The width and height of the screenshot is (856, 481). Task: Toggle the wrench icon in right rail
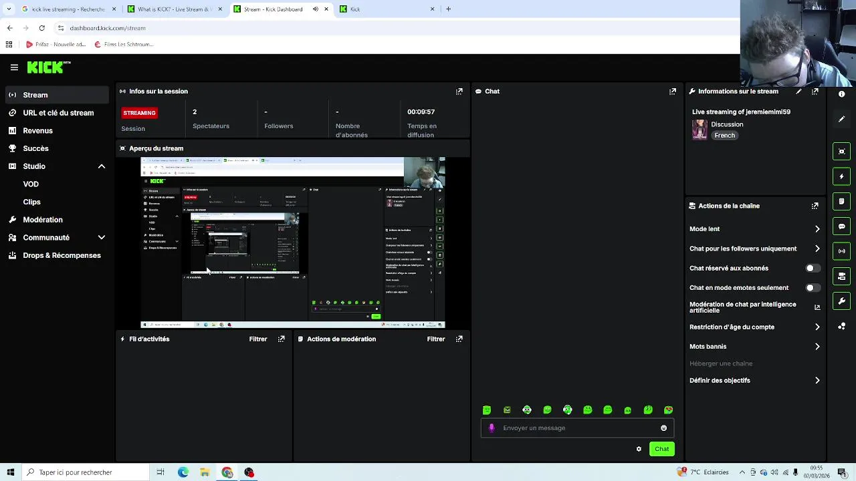[x=841, y=301]
